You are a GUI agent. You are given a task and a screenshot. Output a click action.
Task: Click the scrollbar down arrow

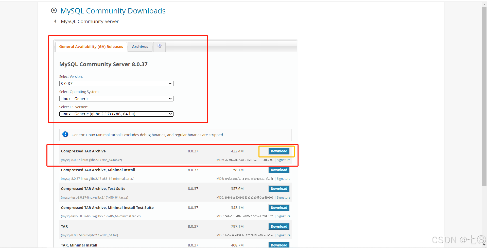pyautogui.click(x=484, y=245)
